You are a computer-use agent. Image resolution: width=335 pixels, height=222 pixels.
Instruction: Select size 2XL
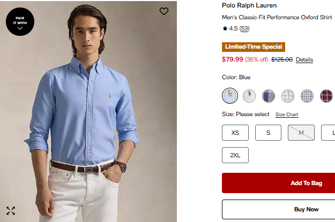(x=235, y=155)
